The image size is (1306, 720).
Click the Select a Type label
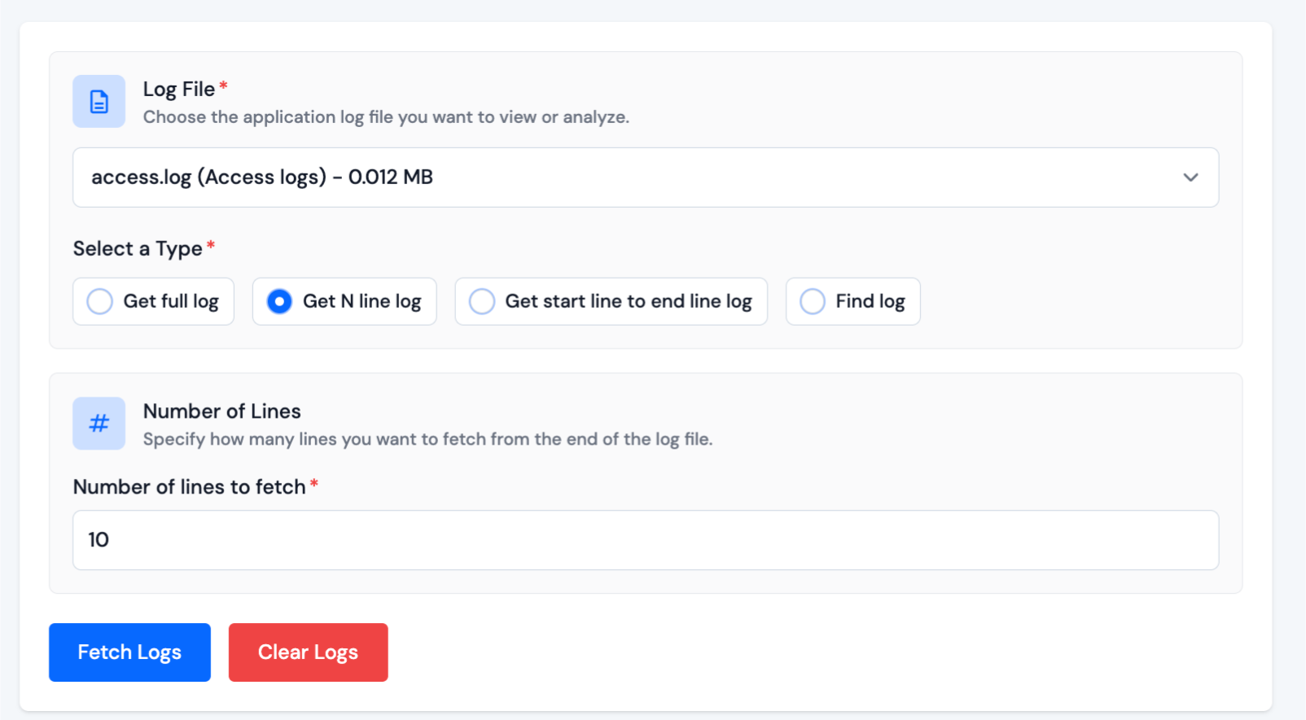click(138, 248)
